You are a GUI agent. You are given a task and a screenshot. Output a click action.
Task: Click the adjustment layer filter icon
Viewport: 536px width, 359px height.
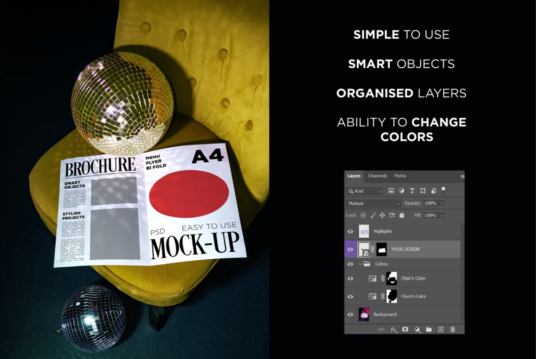(x=402, y=191)
